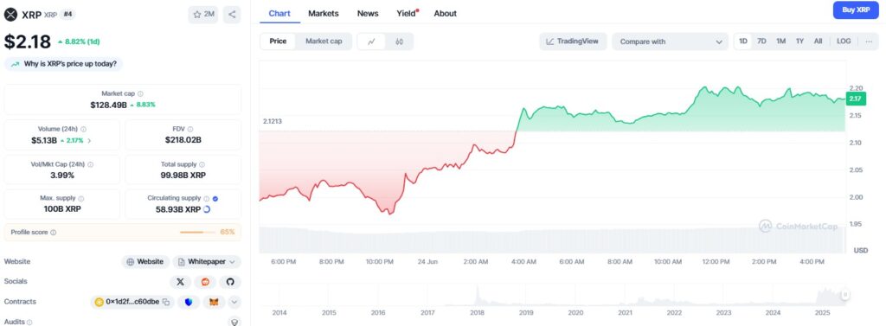
Task: Copy the contract address 0x1d2f...c60dbe
Action: [x=165, y=303]
